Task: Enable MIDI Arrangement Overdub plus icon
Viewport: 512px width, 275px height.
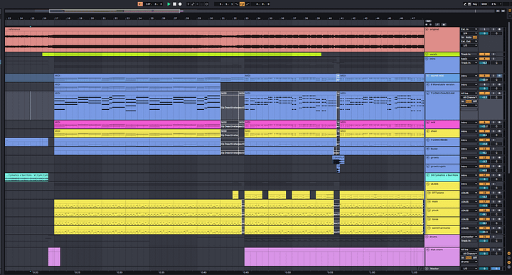Action: pyautogui.click(x=188, y=4)
